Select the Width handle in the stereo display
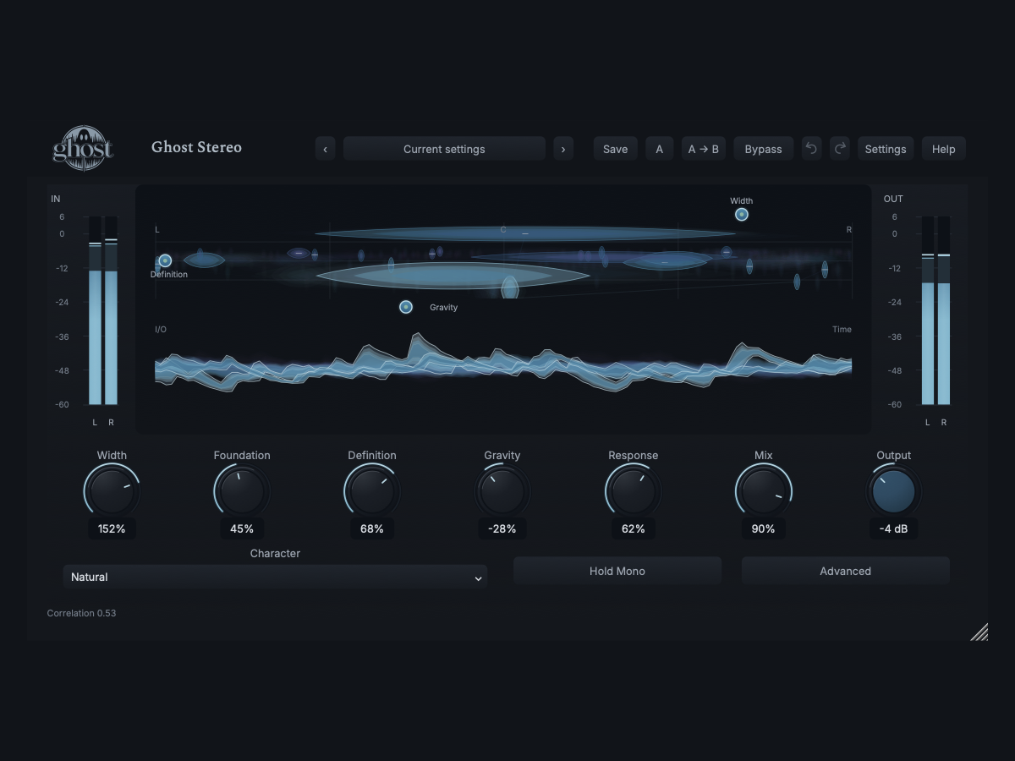The image size is (1015, 761). (x=742, y=215)
